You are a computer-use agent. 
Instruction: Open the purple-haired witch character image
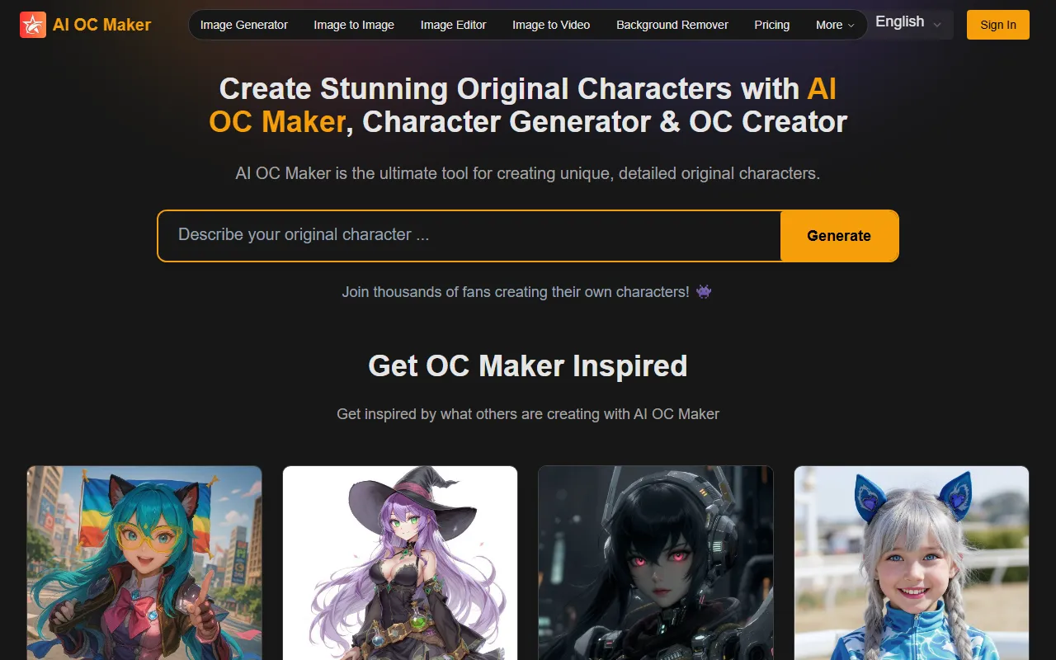click(400, 563)
